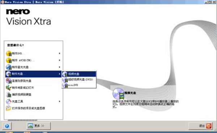Click the 制作电影或幻灯片 icon
This screenshot has height=133, width=217.
point(9,88)
